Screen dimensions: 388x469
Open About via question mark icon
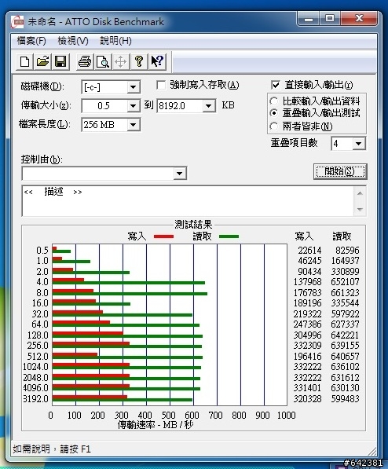pyautogui.click(x=139, y=62)
